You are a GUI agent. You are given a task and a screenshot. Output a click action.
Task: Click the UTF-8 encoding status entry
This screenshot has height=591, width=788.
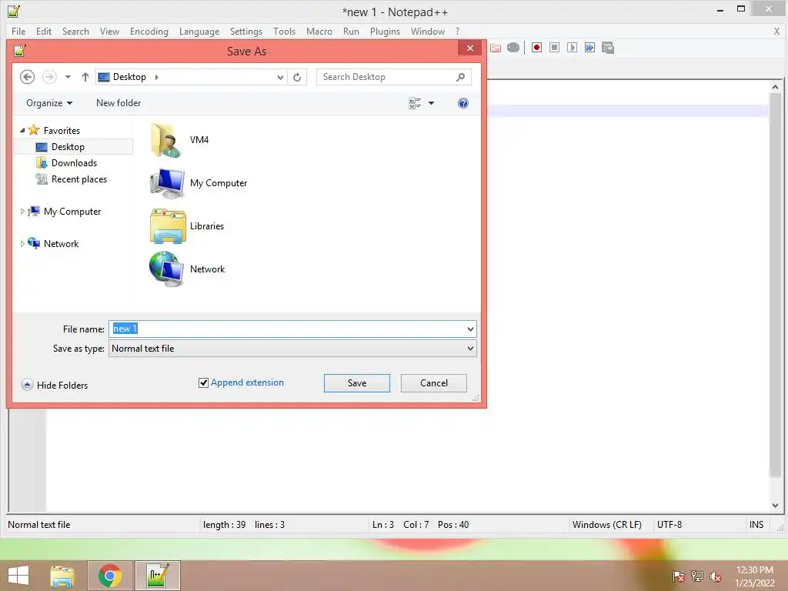669,525
